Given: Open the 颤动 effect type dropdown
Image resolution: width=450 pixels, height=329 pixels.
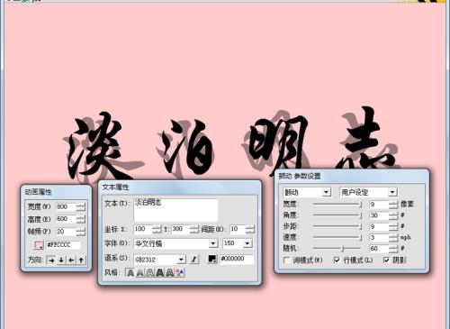Looking at the screenshot, I should (327, 192).
